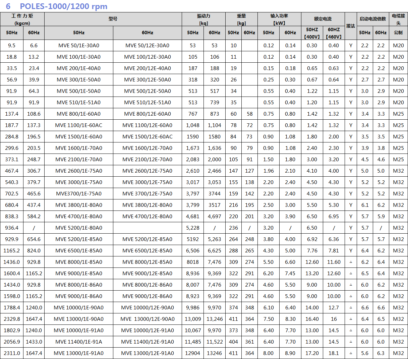Click the 接法 column header

point(351,26)
